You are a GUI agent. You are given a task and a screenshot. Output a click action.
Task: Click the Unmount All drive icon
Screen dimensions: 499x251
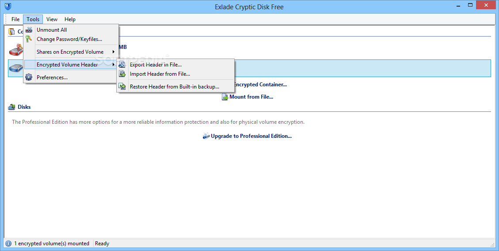click(x=29, y=30)
